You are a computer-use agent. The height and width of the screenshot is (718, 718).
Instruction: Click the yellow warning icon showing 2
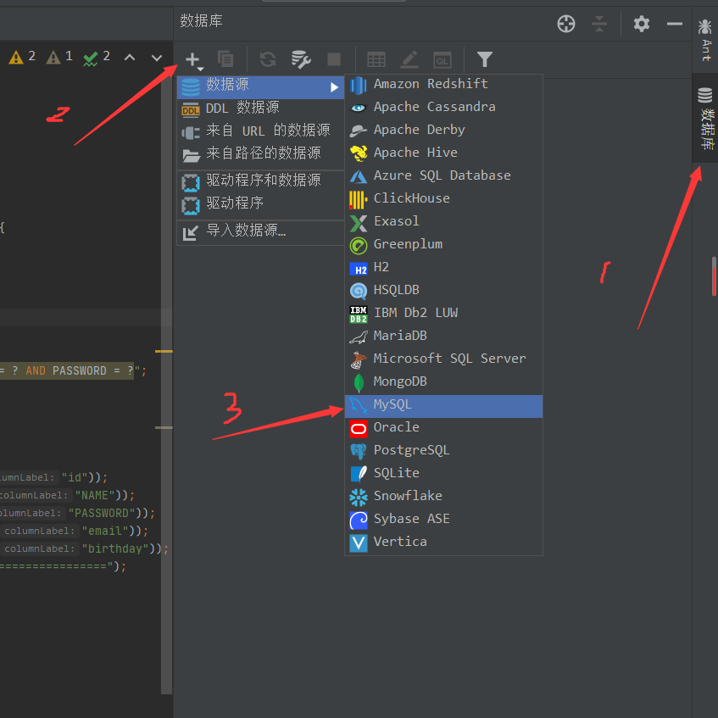coord(16,58)
